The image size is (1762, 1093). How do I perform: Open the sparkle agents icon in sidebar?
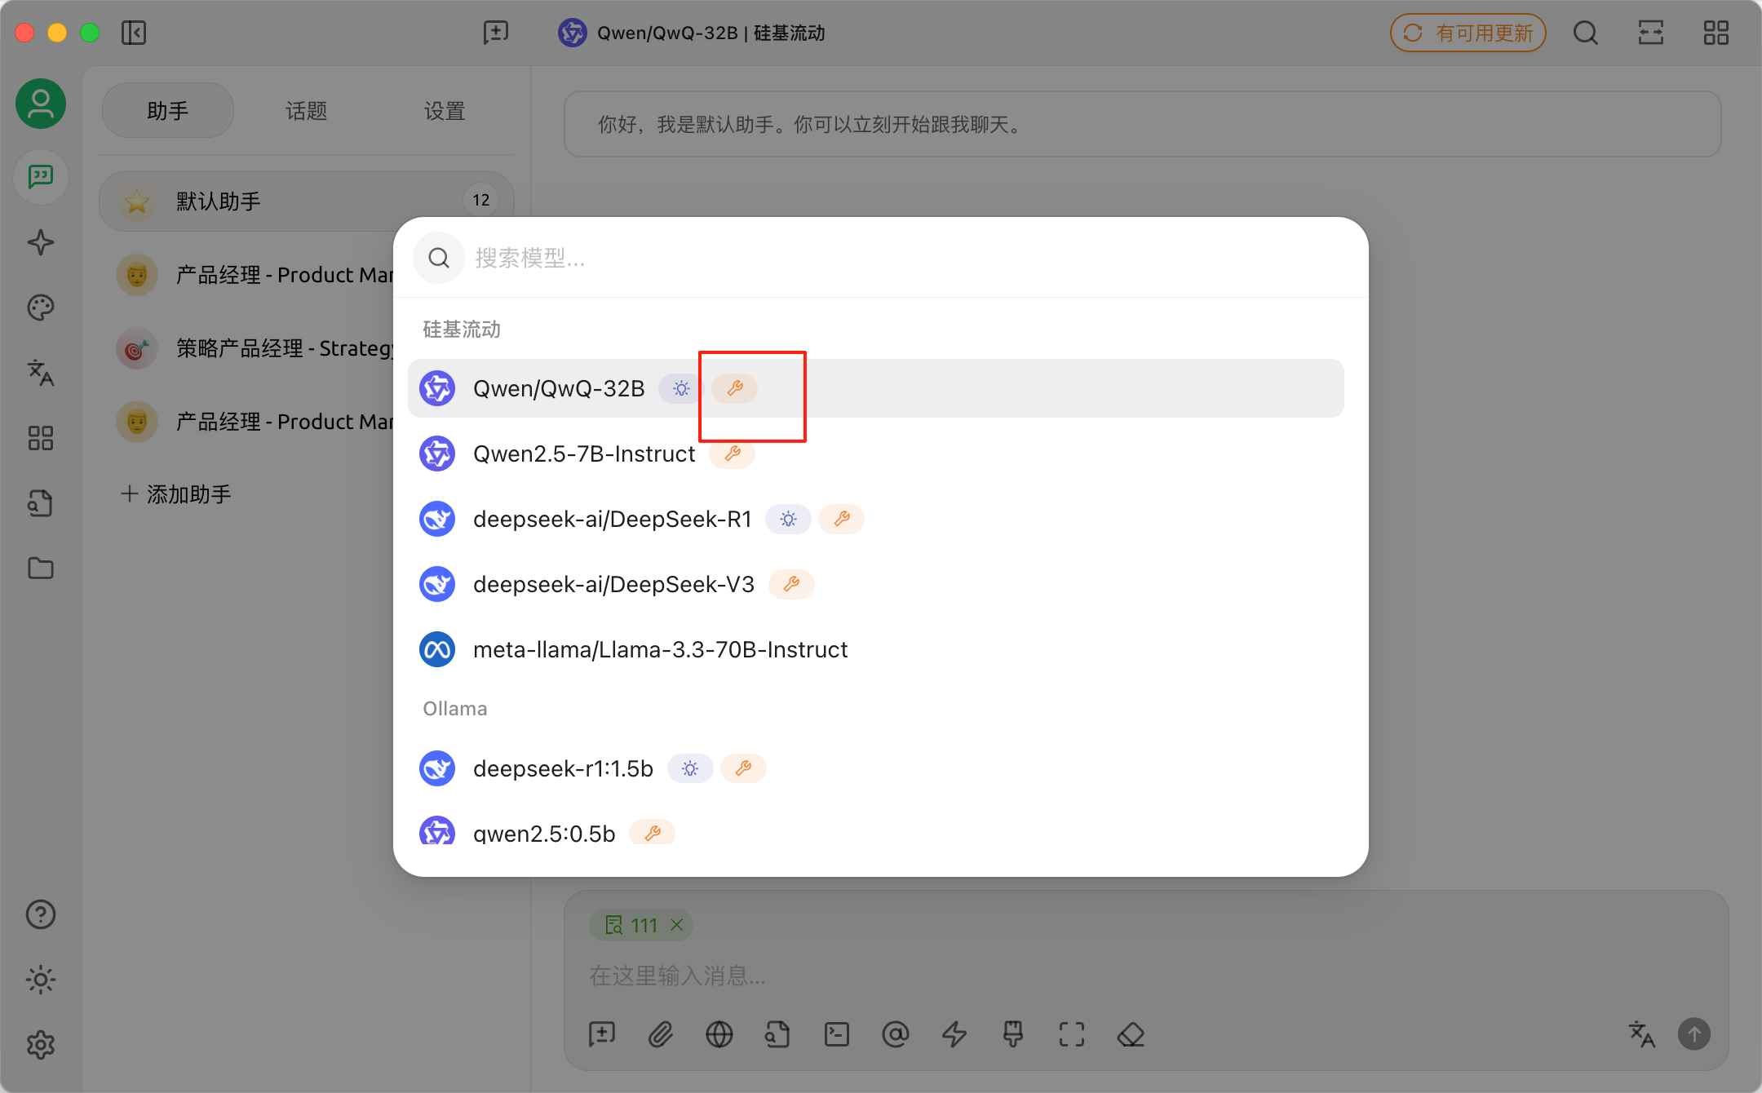(x=41, y=242)
